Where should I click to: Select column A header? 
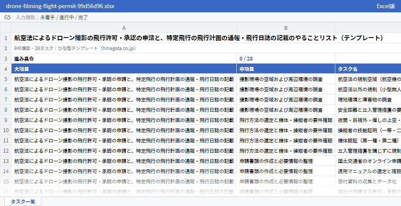click(x=124, y=28)
